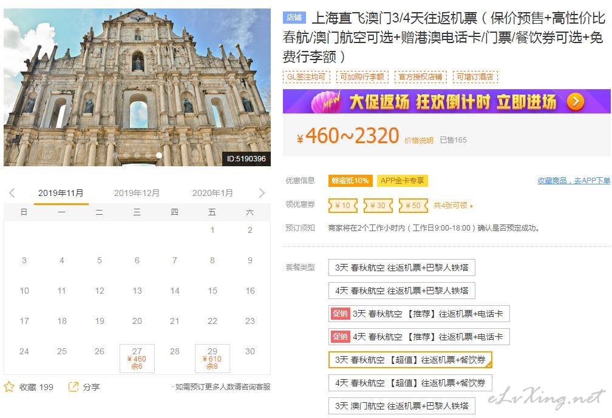This screenshot has width=612, height=418.
Task: Click the 可加购行李额 tag
Action: pyautogui.click(x=362, y=77)
